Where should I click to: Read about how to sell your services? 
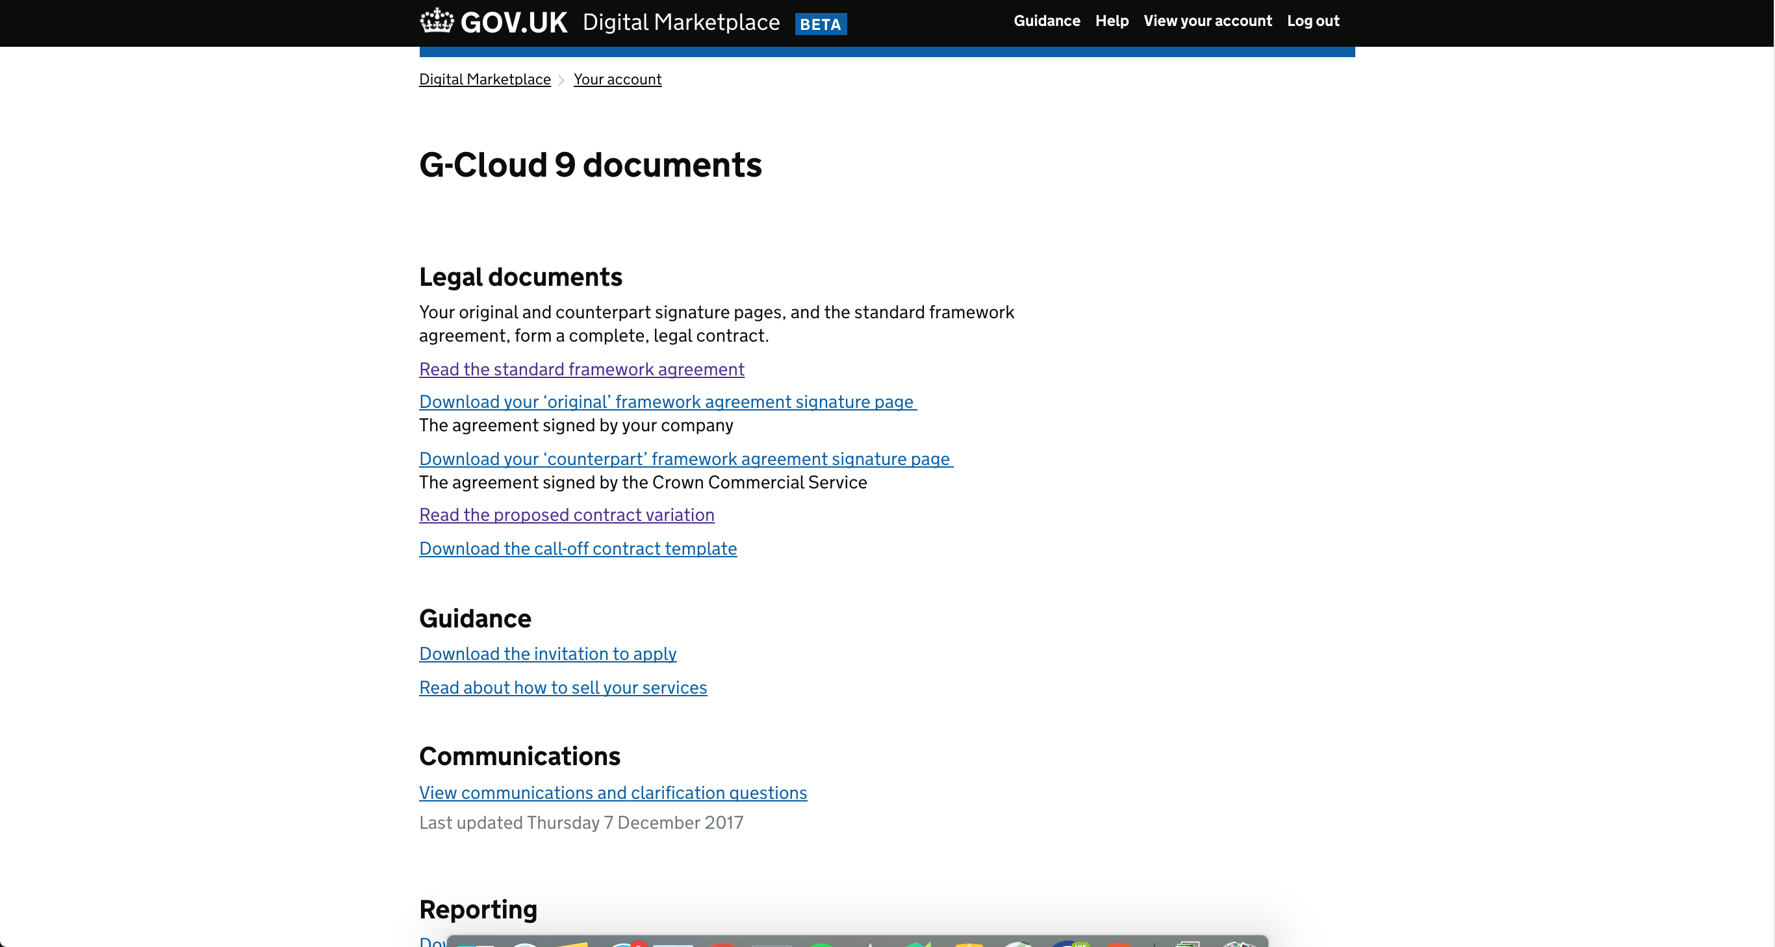pyautogui.click(x=563, y=688)
